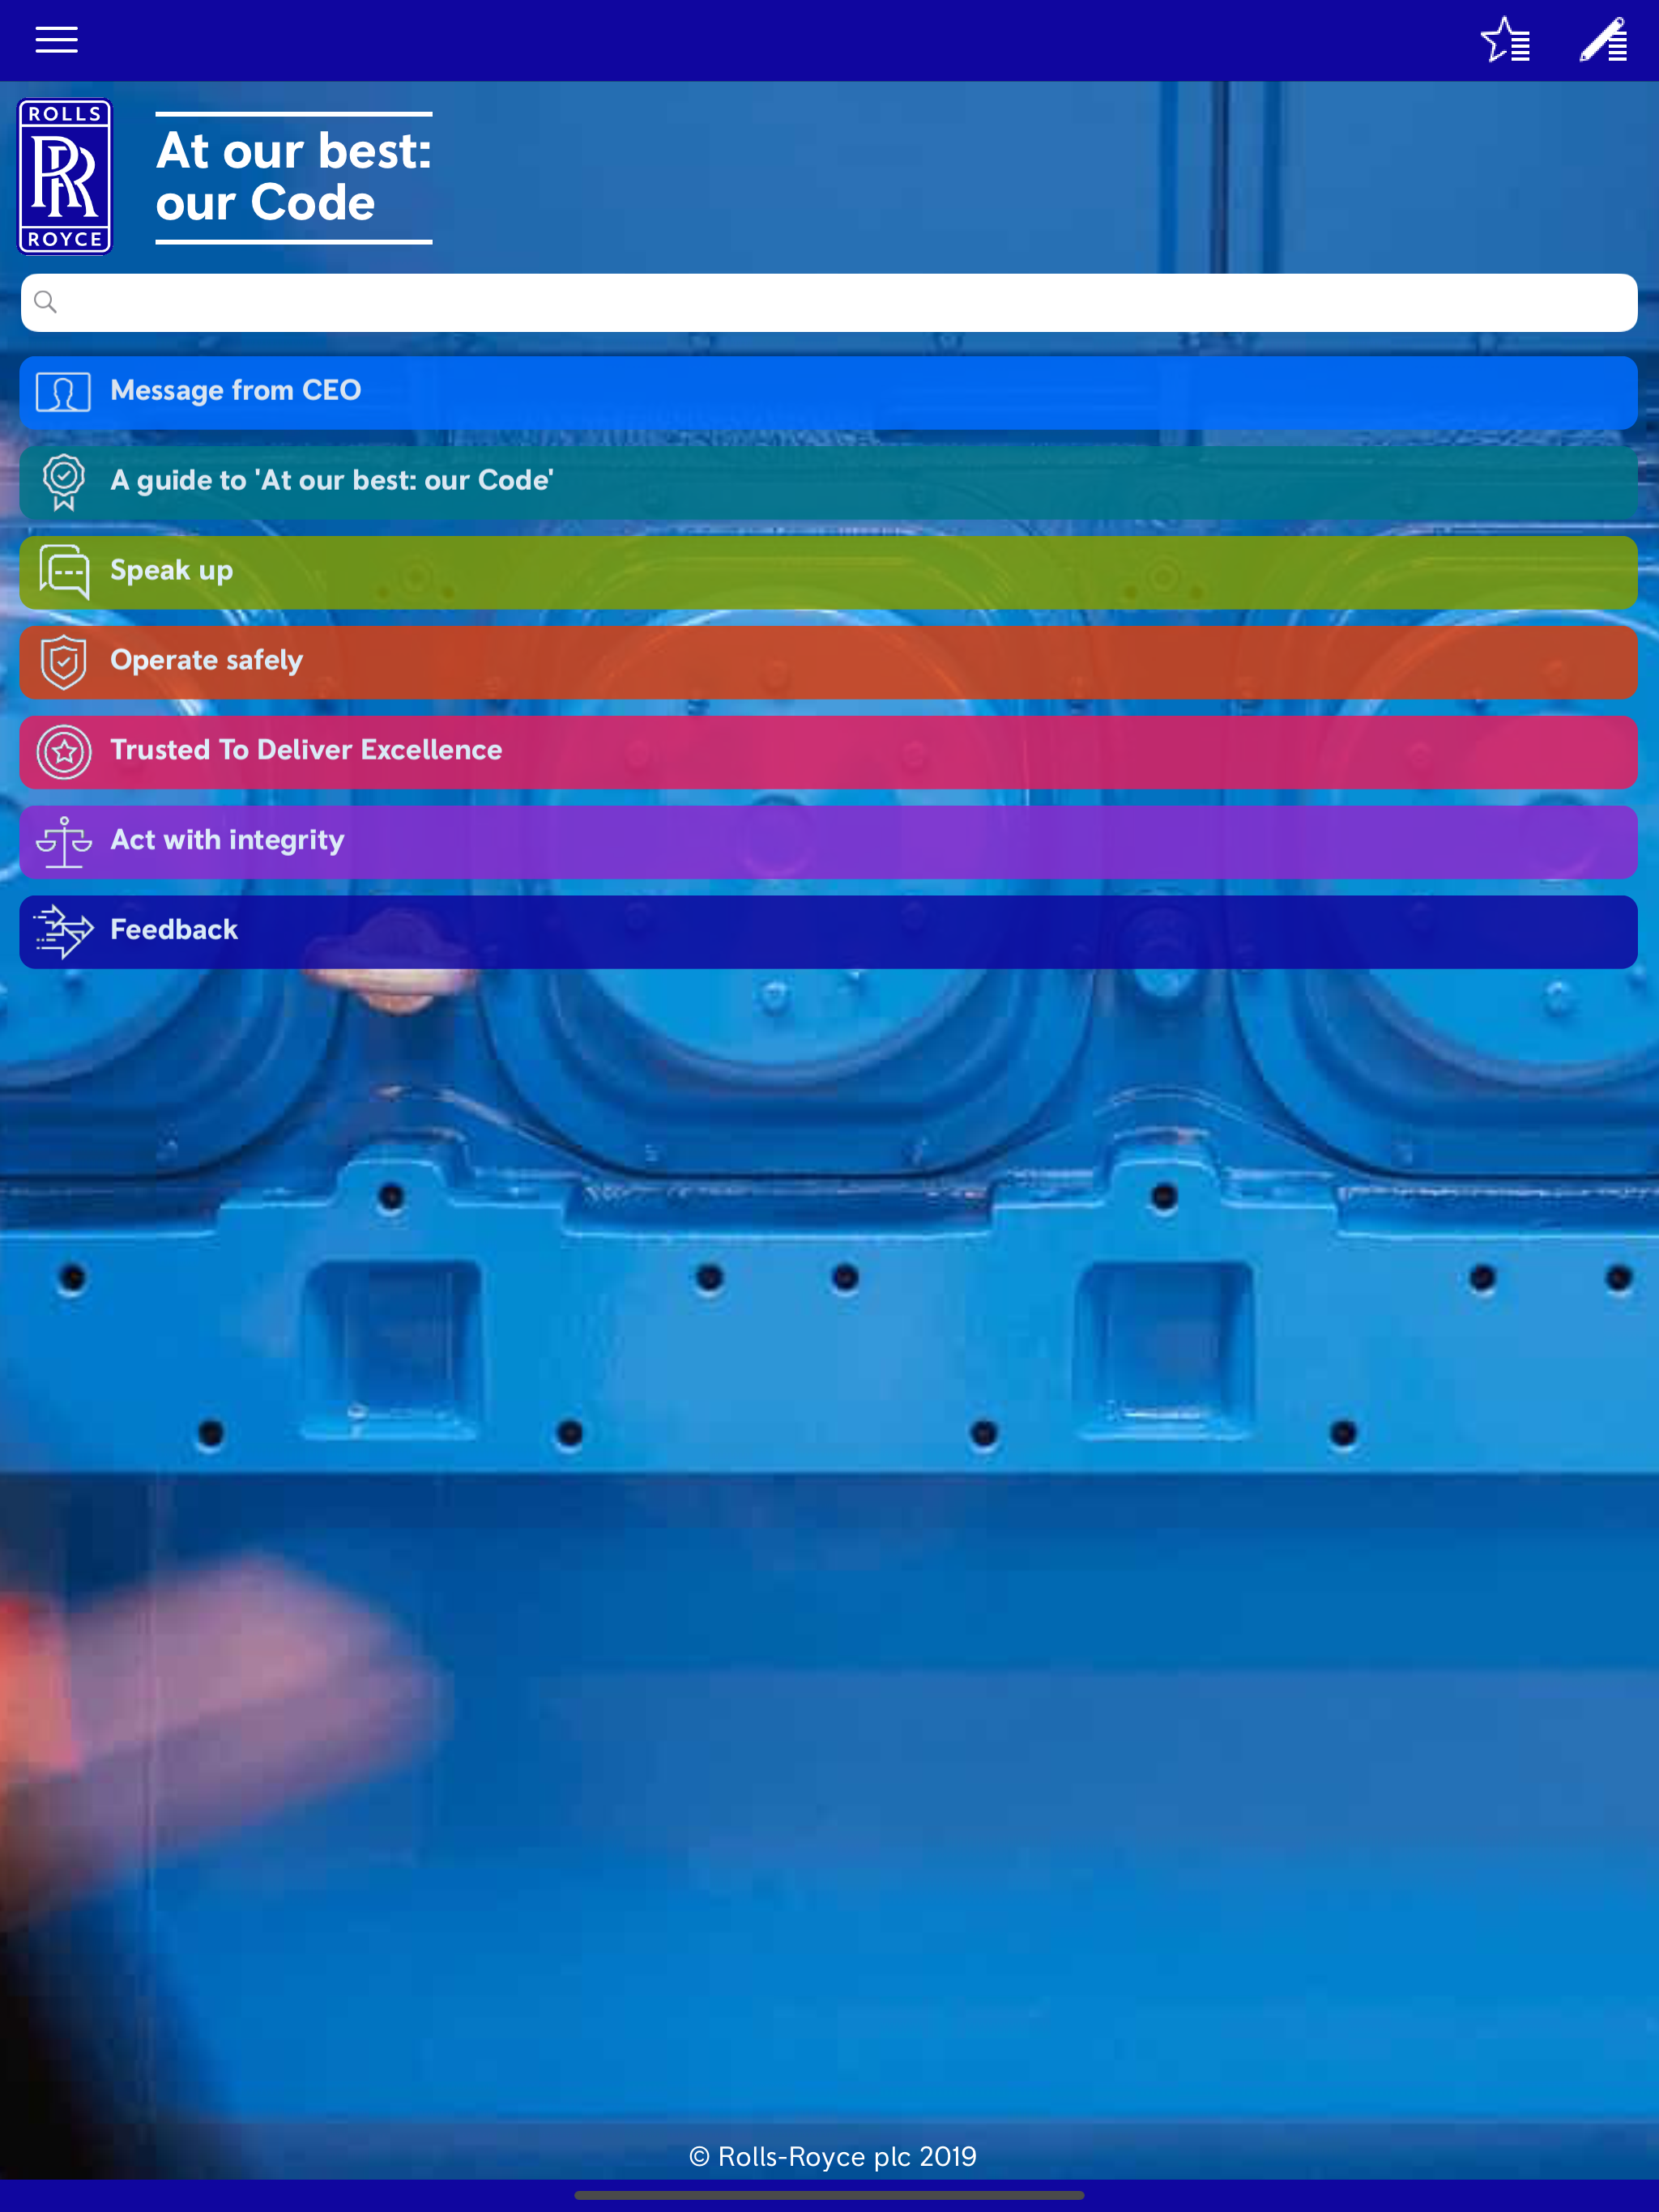The image size is (1659, 2212).
Task: Open the Speak up section
Action: point(829,572)
